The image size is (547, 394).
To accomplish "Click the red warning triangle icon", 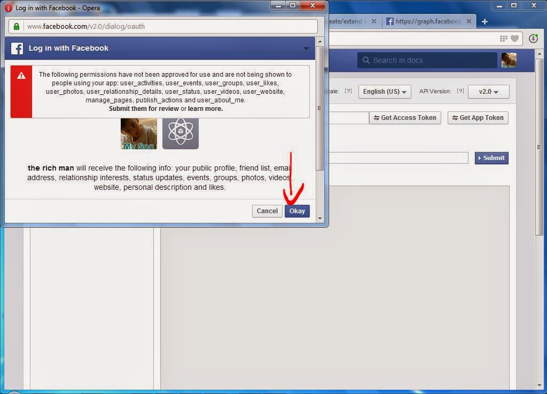I will tap(21, 76).
